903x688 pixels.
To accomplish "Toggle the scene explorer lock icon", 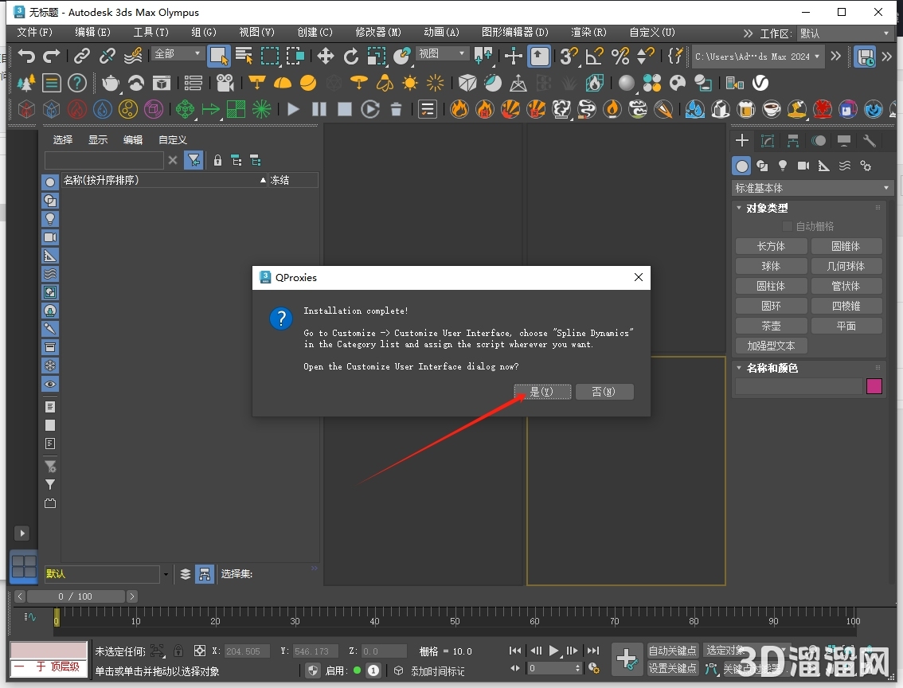I will click(217, 160).
